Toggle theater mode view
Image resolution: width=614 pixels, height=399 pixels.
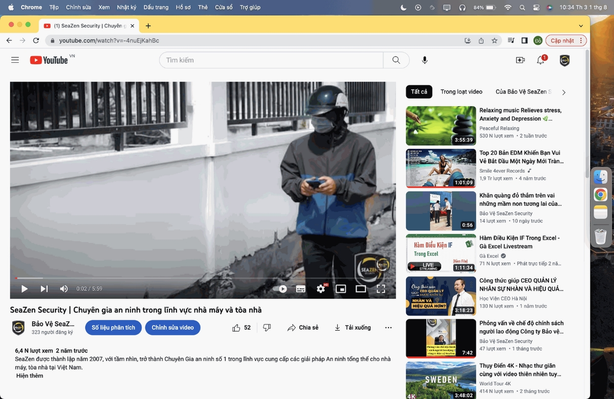361,289
